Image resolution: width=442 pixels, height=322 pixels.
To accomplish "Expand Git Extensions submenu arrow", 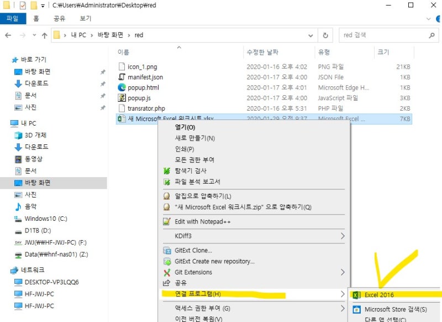I will 343,272.
